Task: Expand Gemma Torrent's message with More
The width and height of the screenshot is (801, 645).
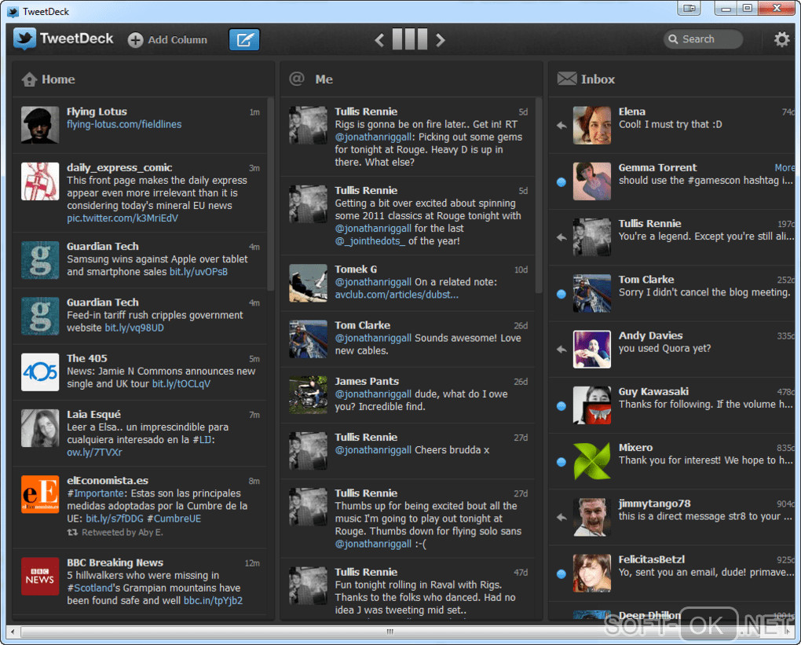Action: [x=785, y=167]
